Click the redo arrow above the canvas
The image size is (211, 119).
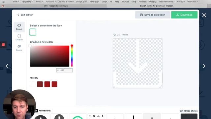coord(119,35)
